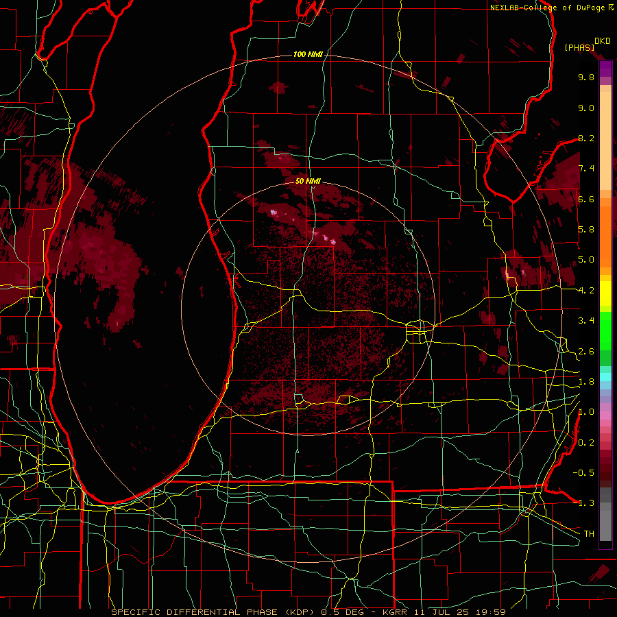
Task: Click the 5.8 value on color scale
Action: (x=586, y=230)
